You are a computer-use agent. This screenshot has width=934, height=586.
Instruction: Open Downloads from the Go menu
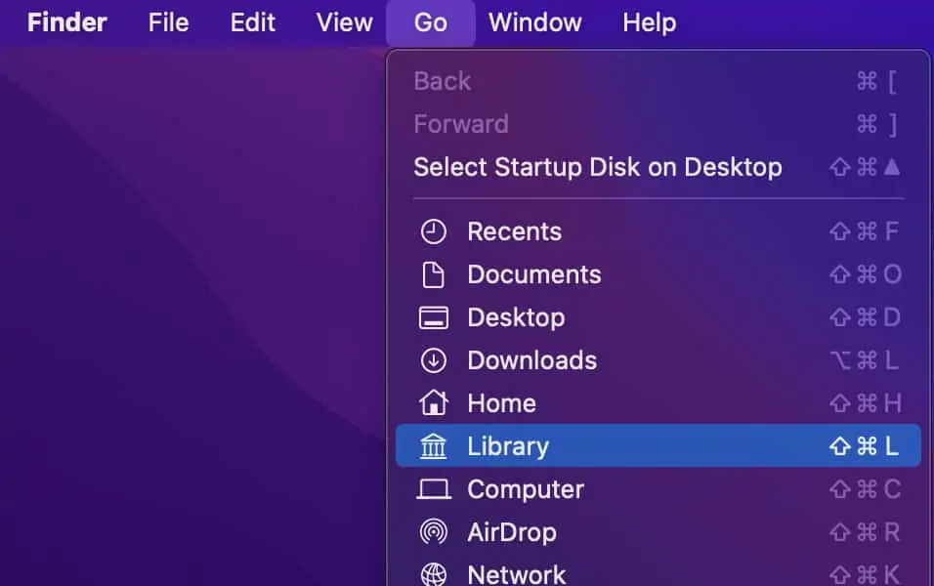[658, 360]
